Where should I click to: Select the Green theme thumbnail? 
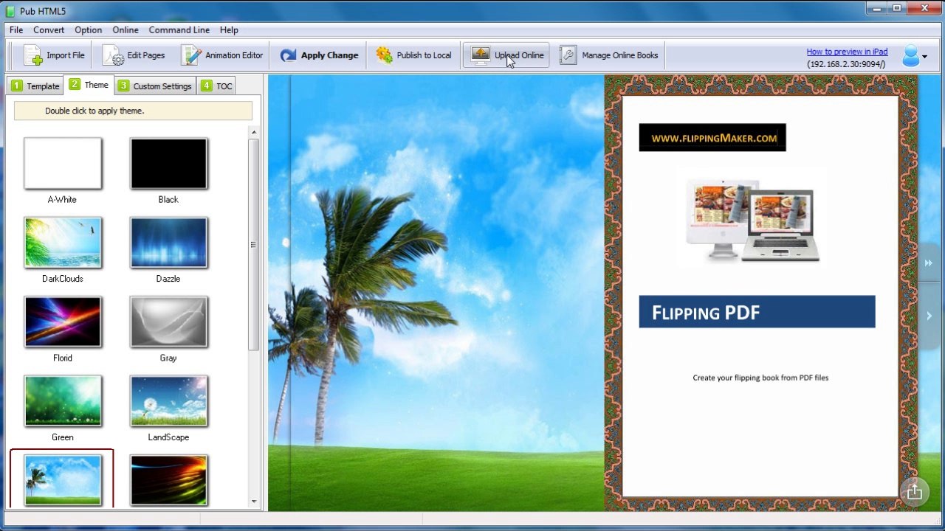63,401
